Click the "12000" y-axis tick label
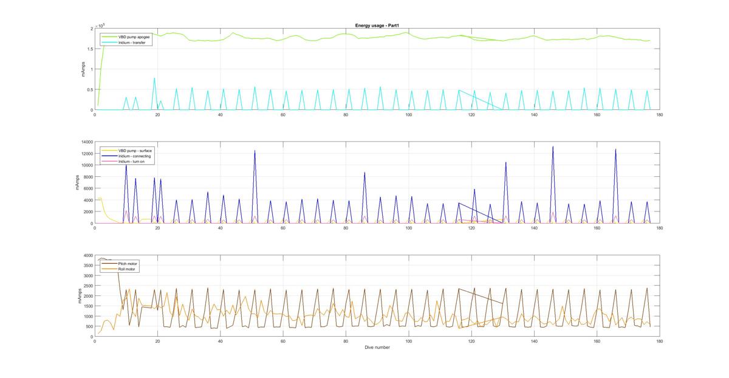The height and width of the screenshot is (378, 729). click(x=87, y=154)
